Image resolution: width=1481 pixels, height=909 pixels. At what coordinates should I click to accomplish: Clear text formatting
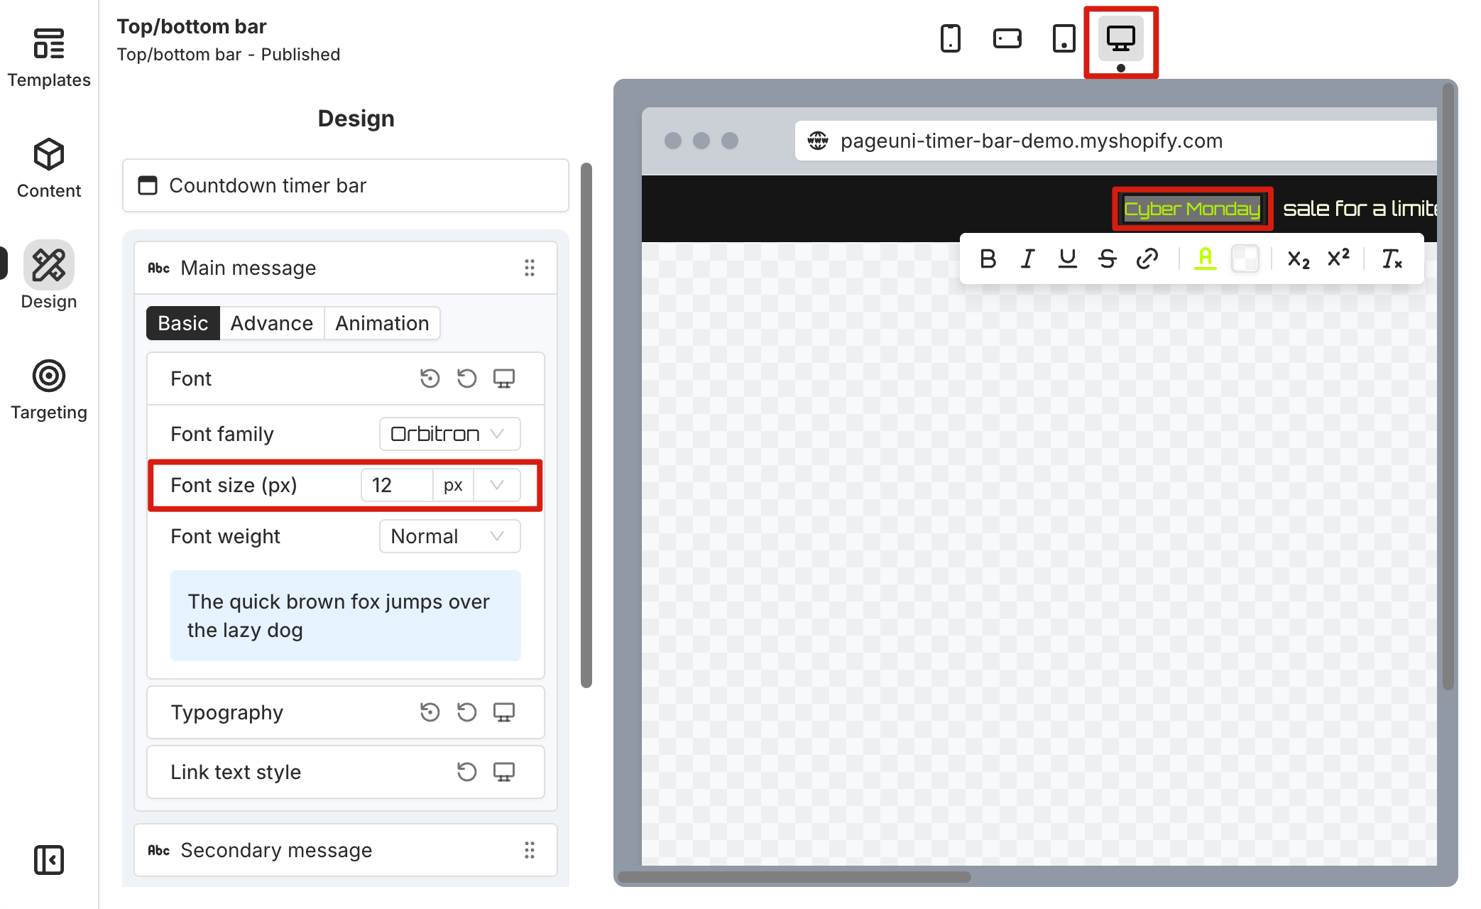(x=1392, y=259)
